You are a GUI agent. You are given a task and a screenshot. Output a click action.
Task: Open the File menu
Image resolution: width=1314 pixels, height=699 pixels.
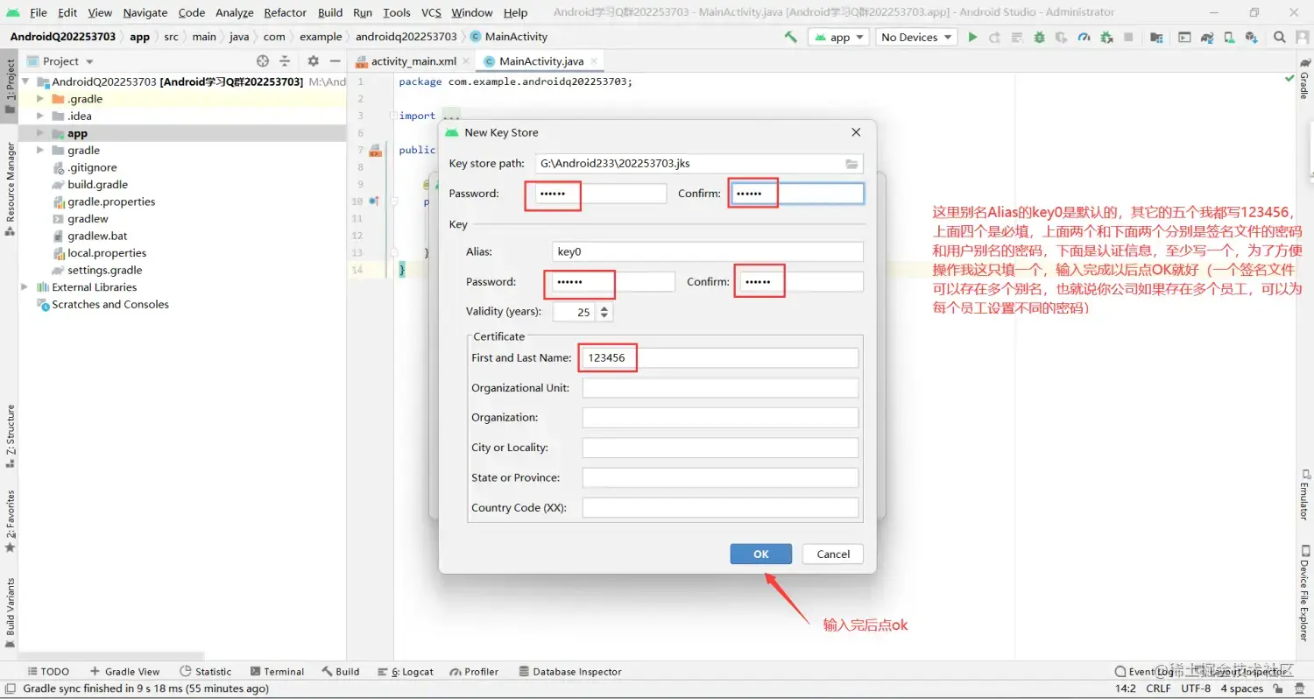(38, 12)
